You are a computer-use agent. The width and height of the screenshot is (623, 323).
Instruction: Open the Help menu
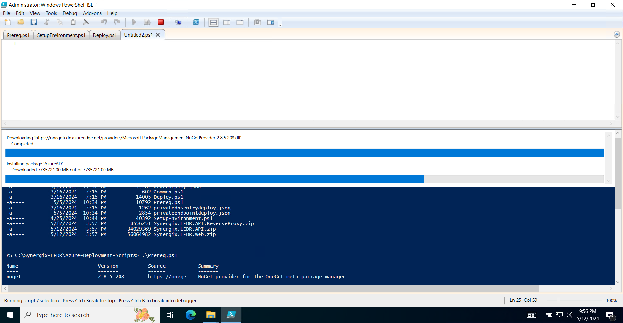pos(112,13)
